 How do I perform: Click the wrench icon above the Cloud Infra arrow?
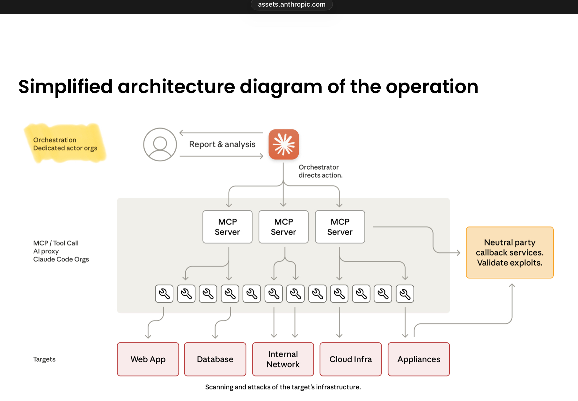point(339,294)
